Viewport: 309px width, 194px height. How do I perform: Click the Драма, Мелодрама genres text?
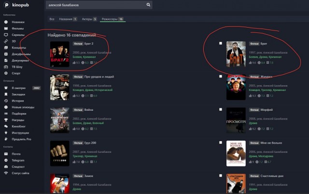[x=261, y=156]
